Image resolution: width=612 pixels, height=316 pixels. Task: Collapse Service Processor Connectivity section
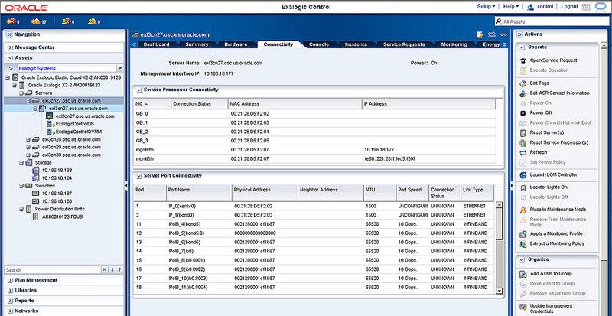[138, 90]
